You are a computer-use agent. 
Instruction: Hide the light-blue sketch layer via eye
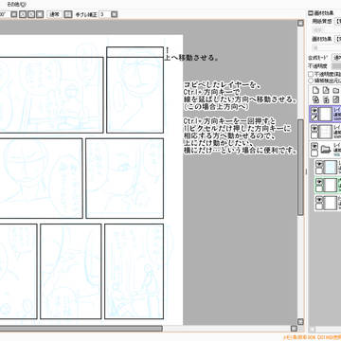pyautogui.click(x=319, y=164)
